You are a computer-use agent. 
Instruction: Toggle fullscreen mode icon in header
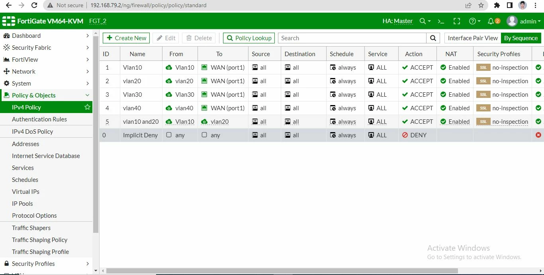pos(457,21)
